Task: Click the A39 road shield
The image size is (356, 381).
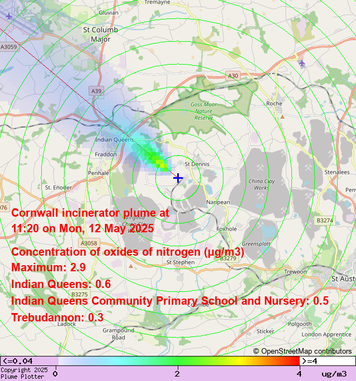Action: pyautogui.click(x=96, y=91)
